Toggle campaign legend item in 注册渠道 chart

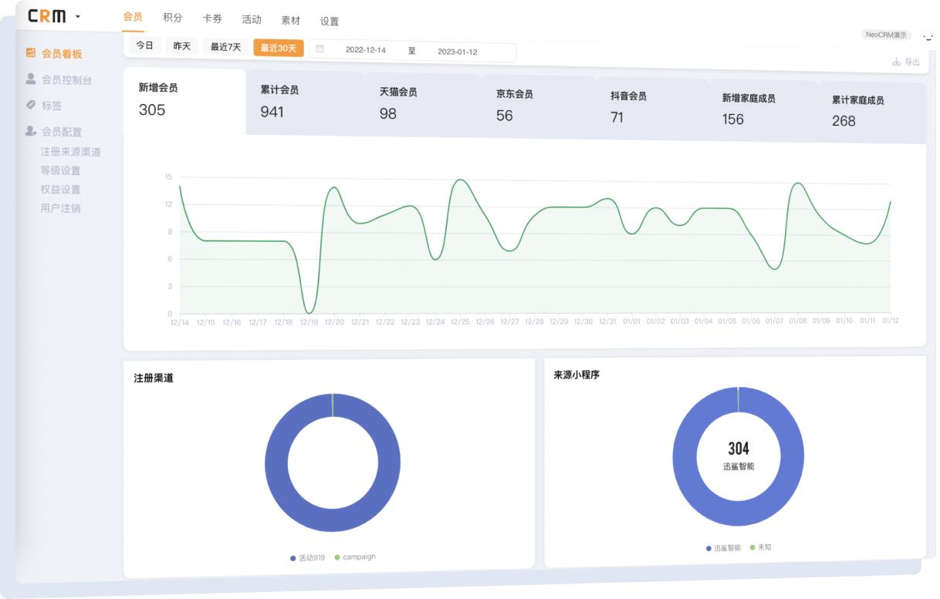point(355,557)
